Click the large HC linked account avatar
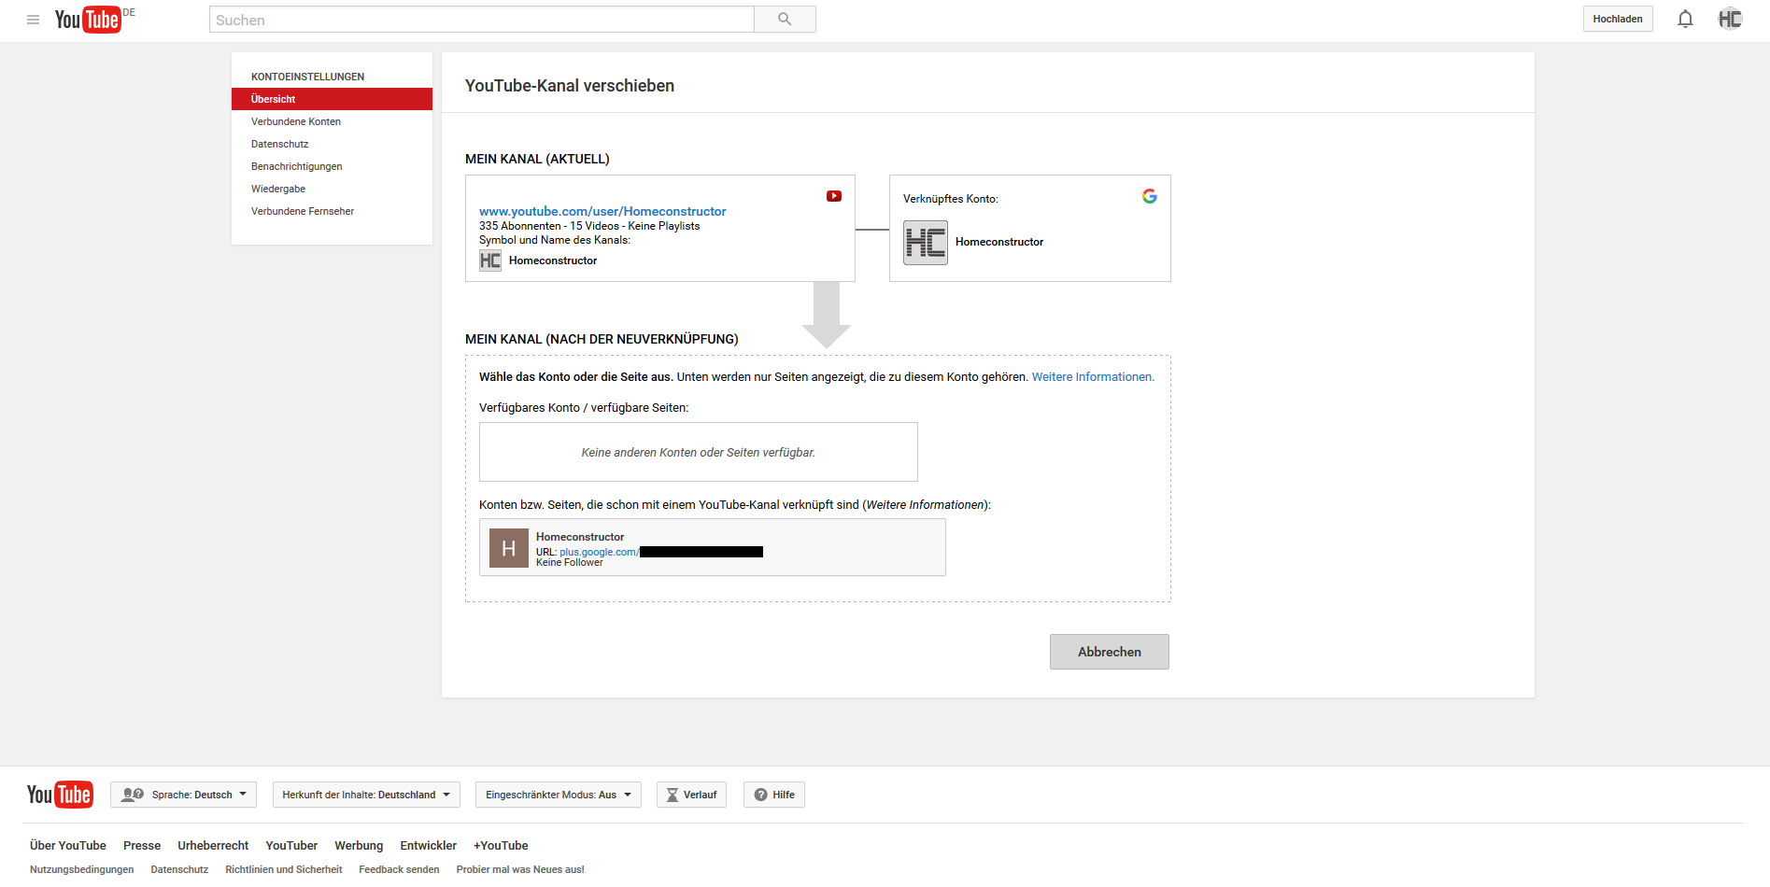 click(926, 243)
